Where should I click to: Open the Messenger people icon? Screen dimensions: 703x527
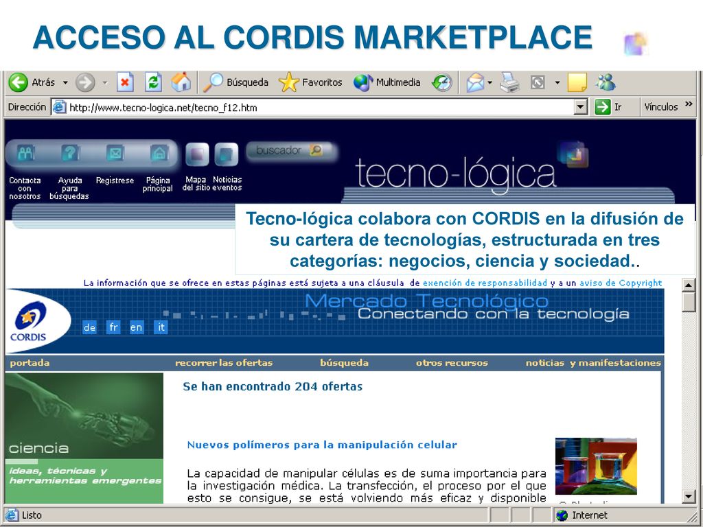(606, 82)
